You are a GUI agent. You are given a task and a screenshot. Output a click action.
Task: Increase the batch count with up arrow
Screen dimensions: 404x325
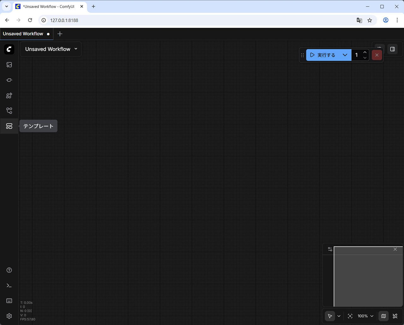[x=365, y=52]
